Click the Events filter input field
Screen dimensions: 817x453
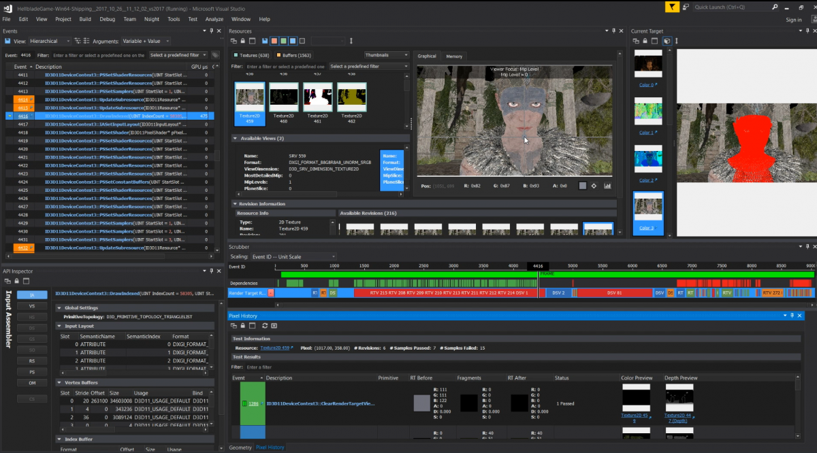[x=98, y=55]
